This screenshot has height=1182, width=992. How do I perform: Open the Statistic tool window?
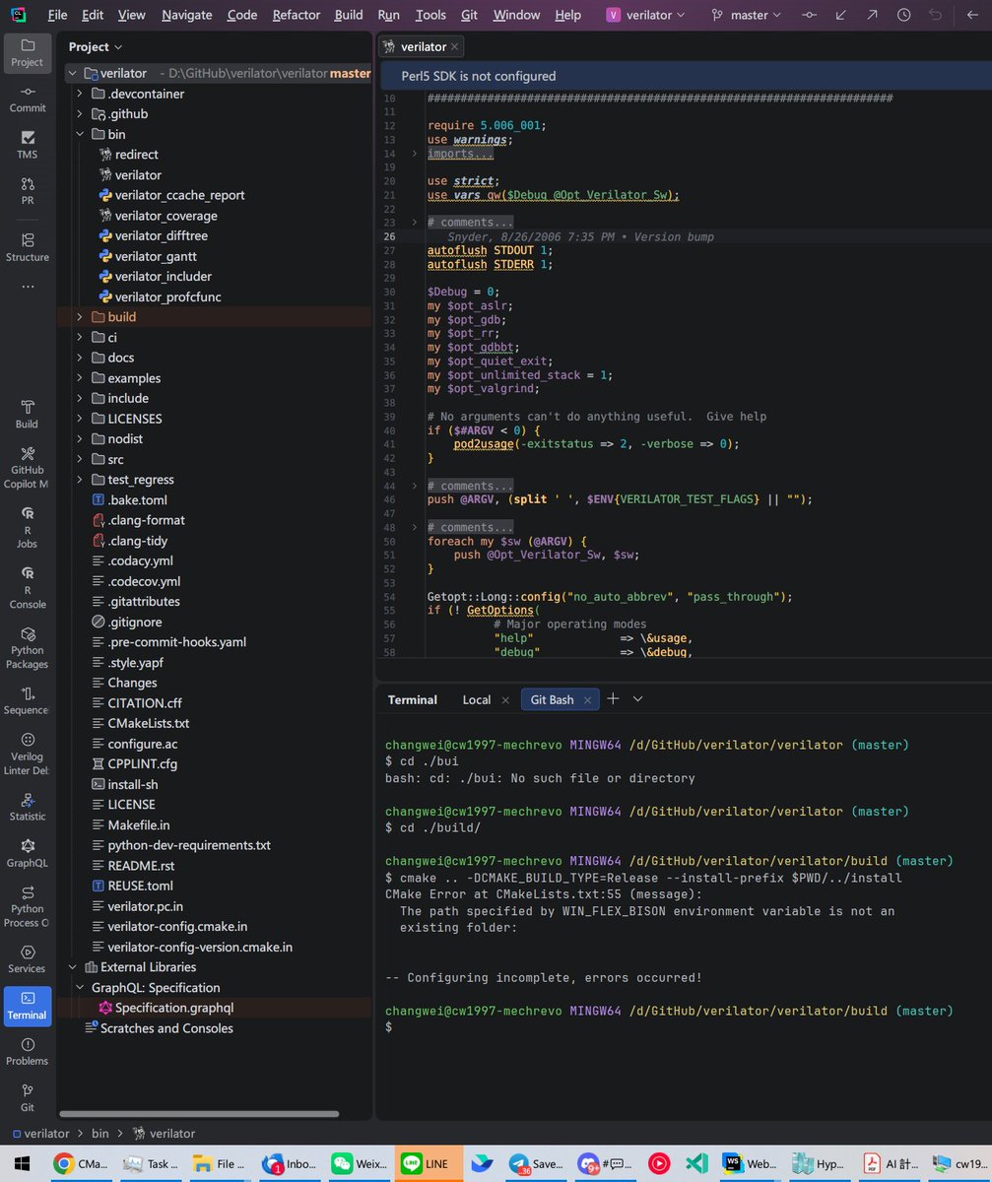point(28,807)
